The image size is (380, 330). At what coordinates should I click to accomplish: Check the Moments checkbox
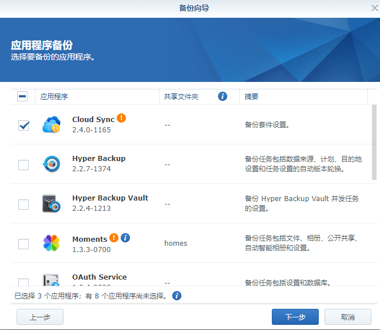point(23,244)
